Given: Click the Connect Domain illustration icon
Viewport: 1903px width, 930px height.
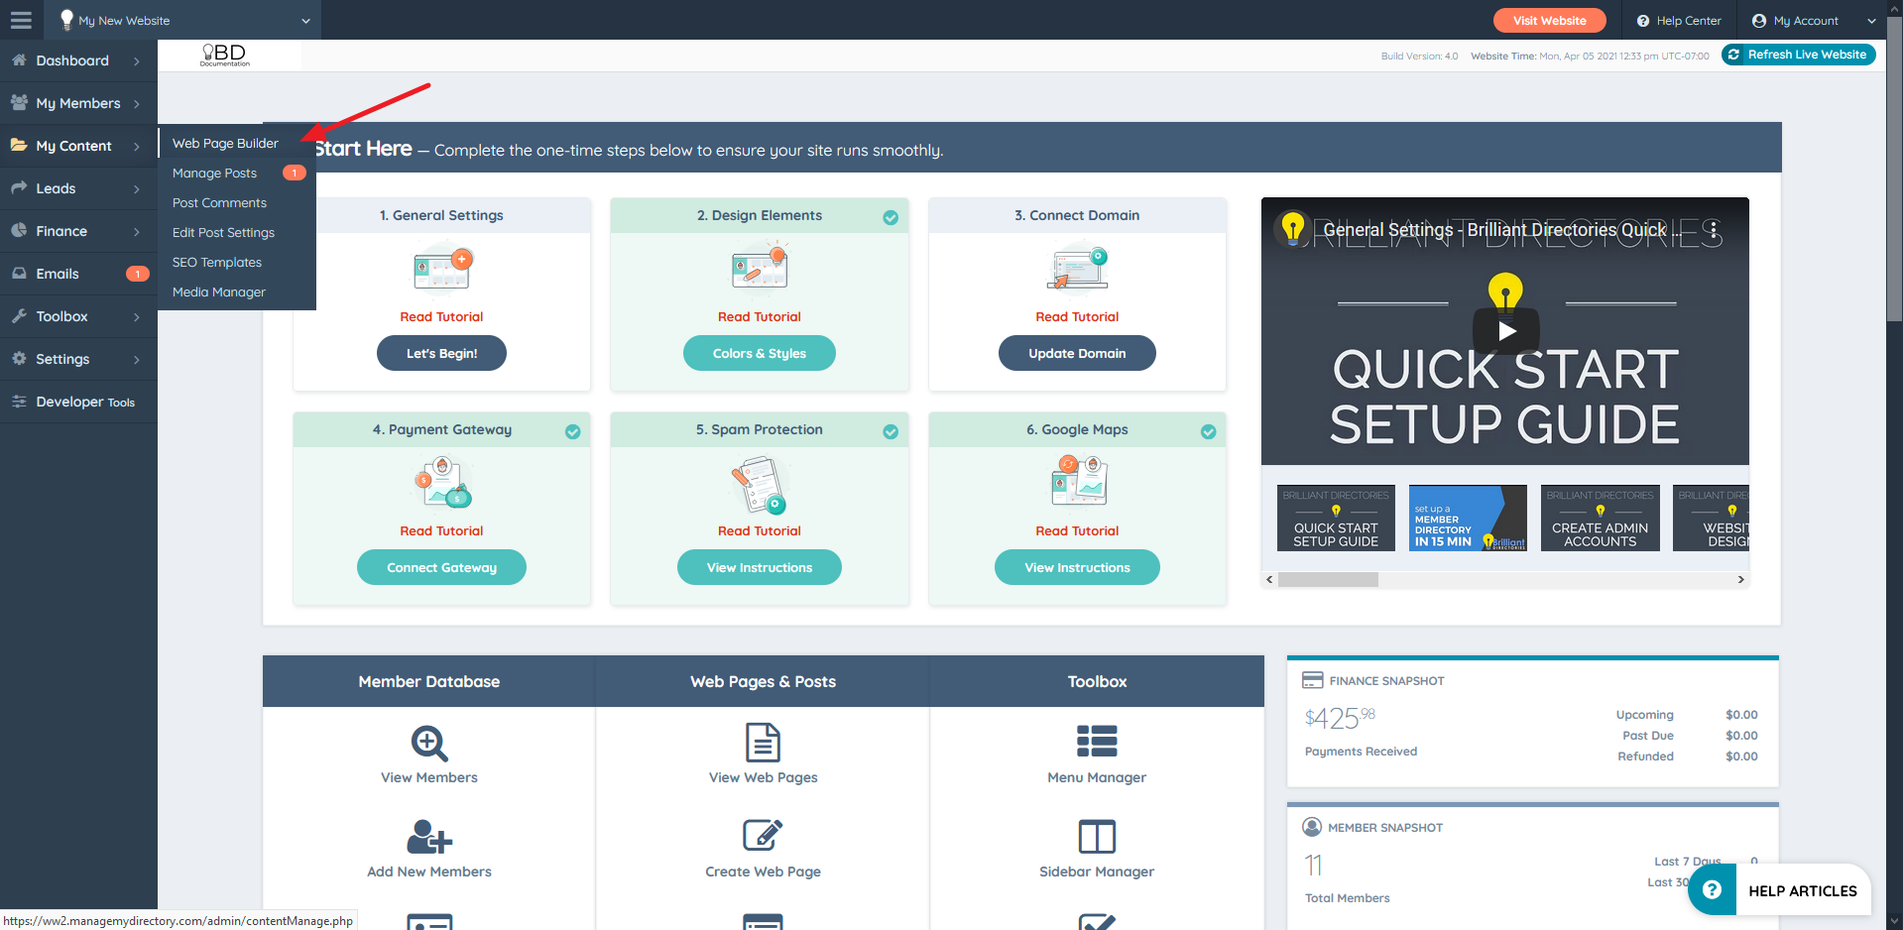Looking at the screenshot, I should pos(1077,269).
